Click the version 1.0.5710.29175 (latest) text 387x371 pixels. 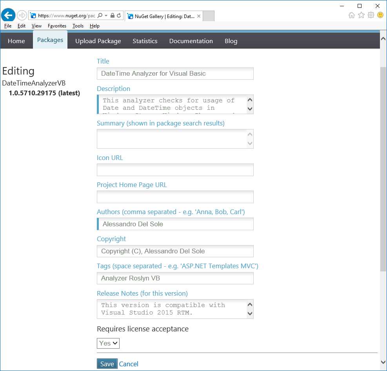pyautogui.click(x=44, y=93)
